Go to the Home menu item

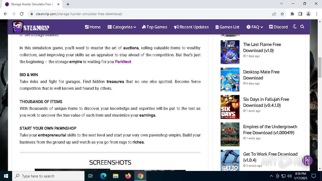[93, 27]
